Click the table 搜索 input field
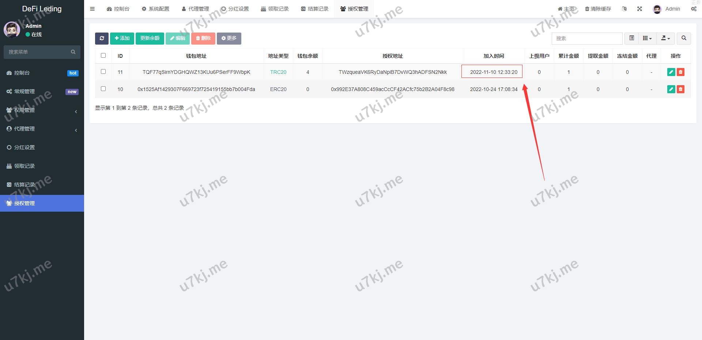Viewport: 702px width, 340px height. coord(587,38)
